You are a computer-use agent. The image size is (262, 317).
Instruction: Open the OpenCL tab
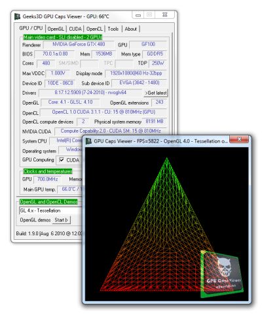pyautogui.click(x=94, y=29)
